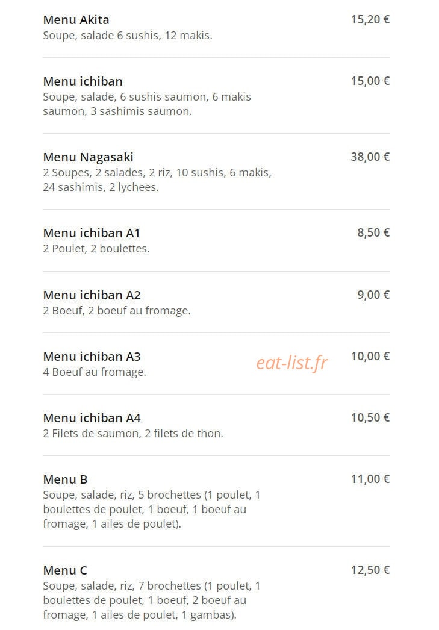Select the Menu B item
439x630 pixels.
65,479
